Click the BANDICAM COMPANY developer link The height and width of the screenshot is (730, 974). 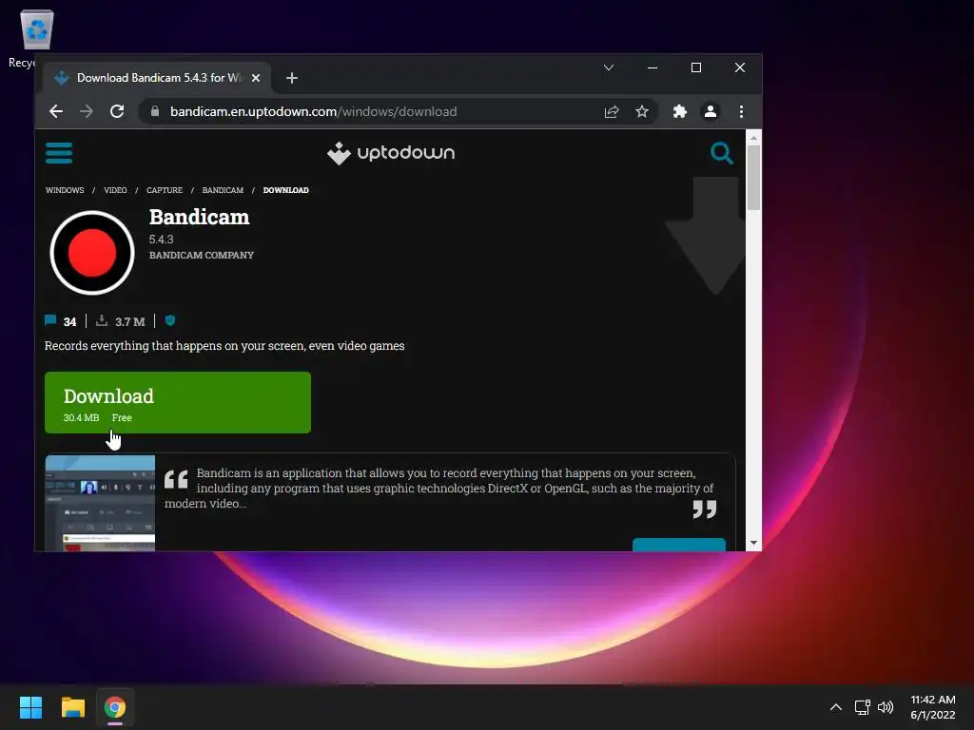tap(202, 255)
